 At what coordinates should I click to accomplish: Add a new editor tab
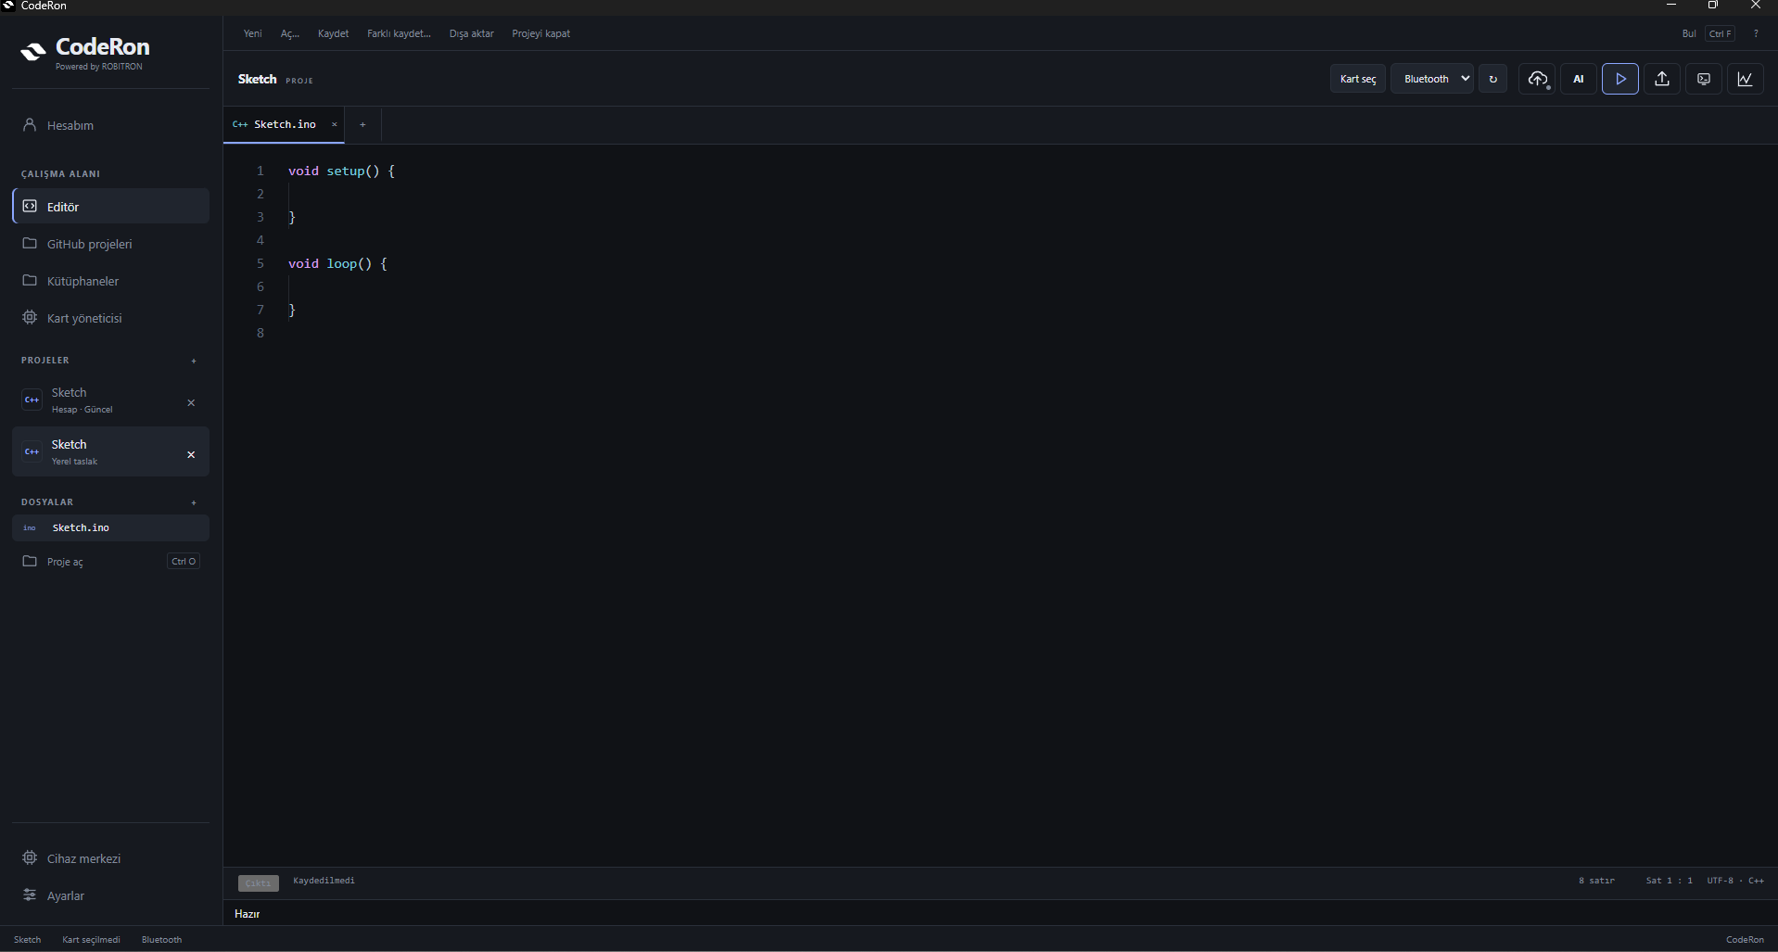(362, 124)
